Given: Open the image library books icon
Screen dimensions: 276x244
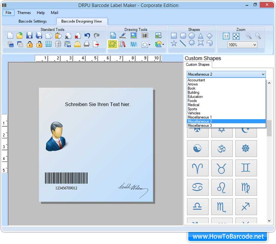Looking at the screenshot, I should click(x=122, y=44).
